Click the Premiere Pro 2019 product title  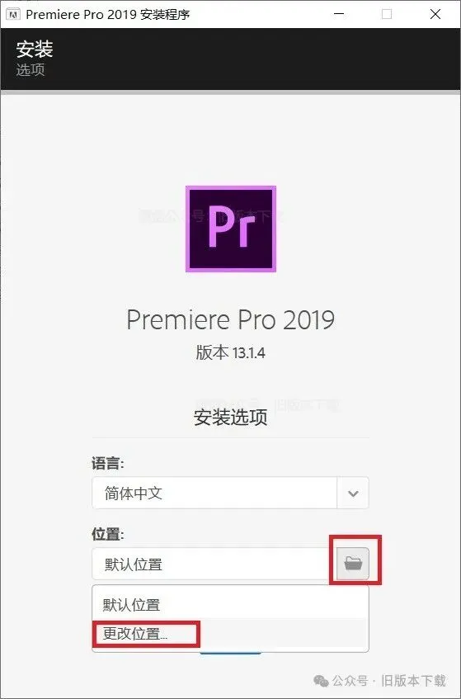pyautogui.click(x=230, y=319)
